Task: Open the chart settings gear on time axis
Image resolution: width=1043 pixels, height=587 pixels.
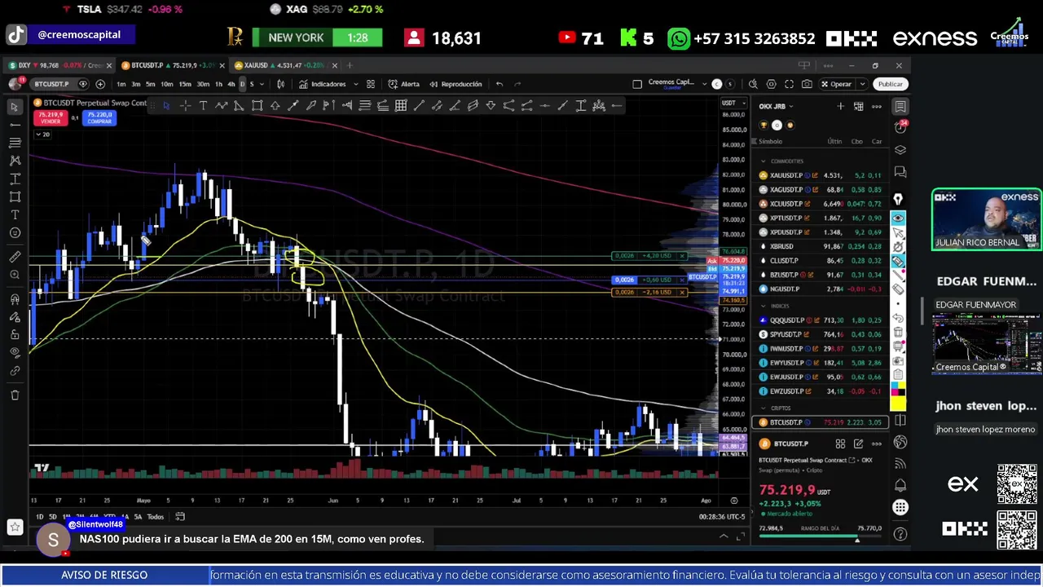Action: (734, 501)
